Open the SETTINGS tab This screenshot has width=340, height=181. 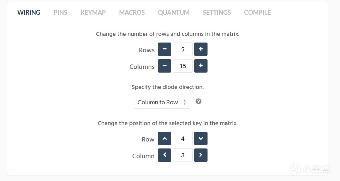217,13
